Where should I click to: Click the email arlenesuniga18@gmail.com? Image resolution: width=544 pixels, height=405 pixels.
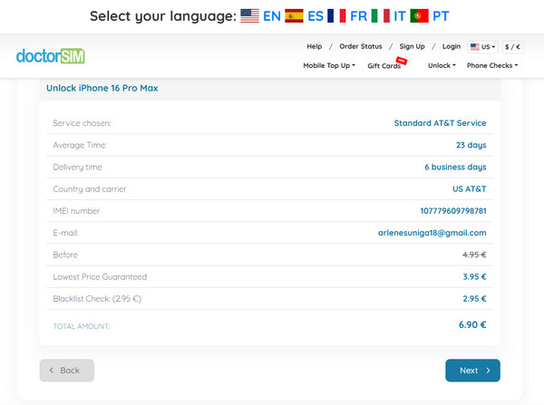pyautogui.click(x=432, y=233)
